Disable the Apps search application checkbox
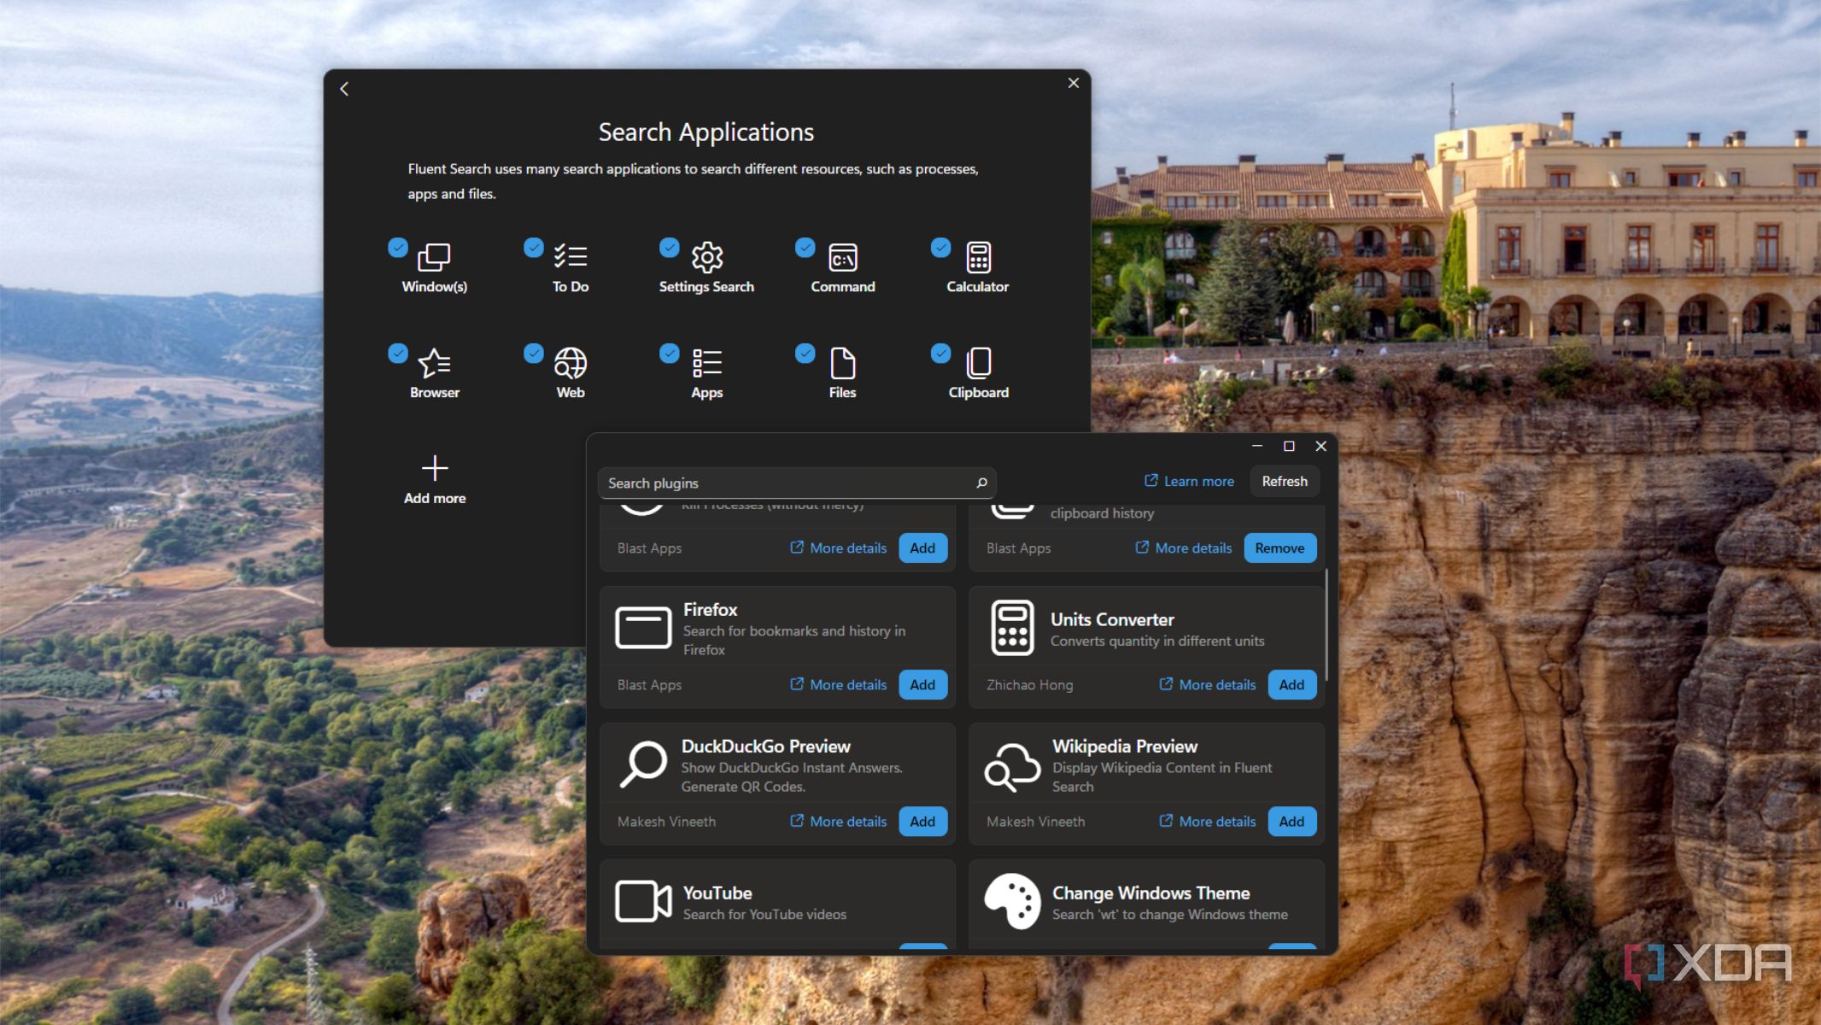 point(669,354)
